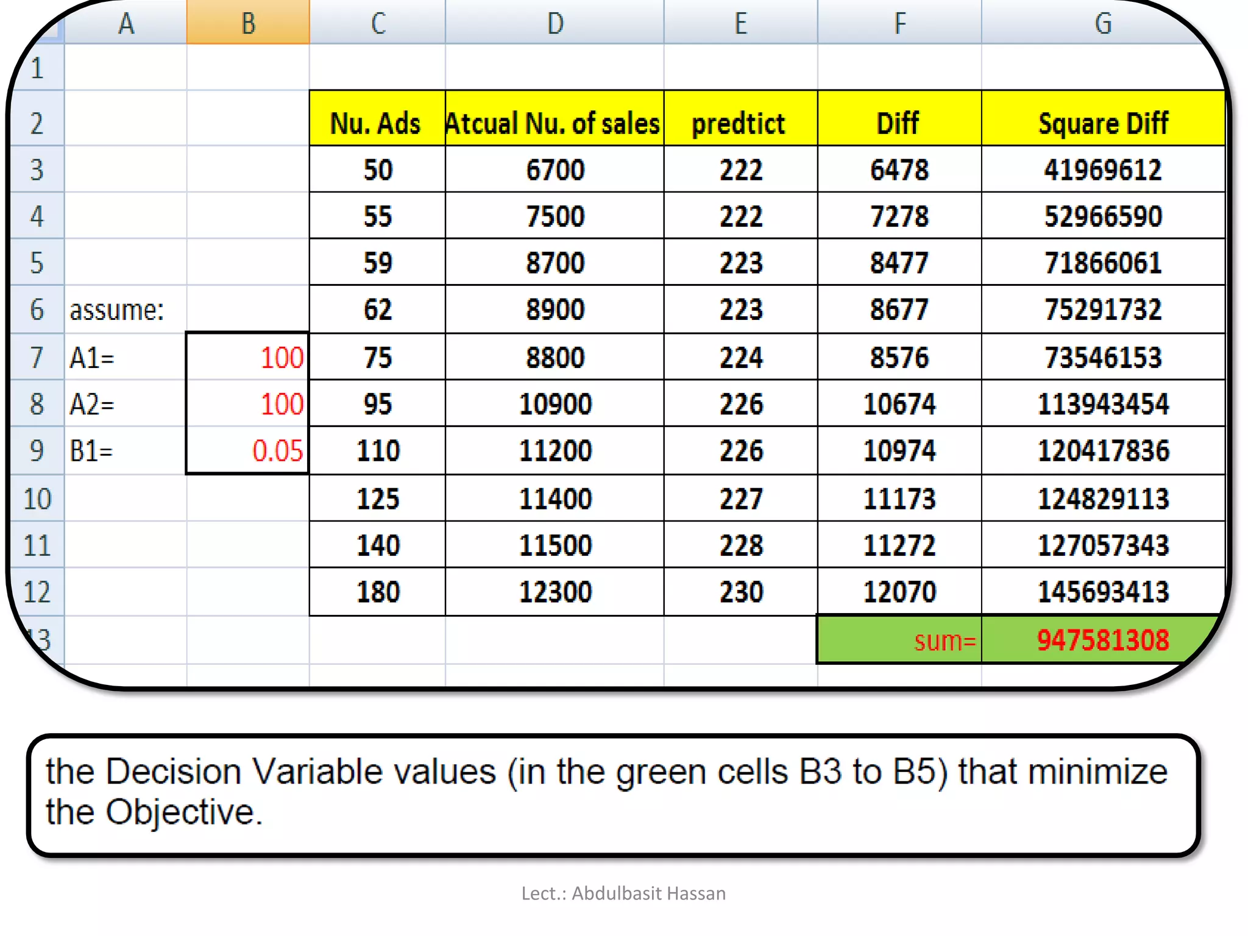The width and height of the screenshot is (1248, 936).
Task: Select row 7 header
Action: point(37,357)
